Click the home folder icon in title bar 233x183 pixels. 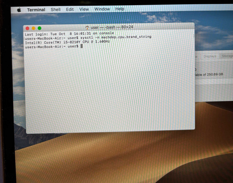click(x=87, y=27)
